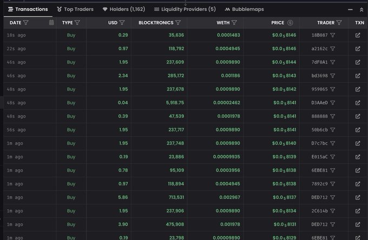
Task: Open transaction link for trader D7c7bc
Action: coord(358,143)
